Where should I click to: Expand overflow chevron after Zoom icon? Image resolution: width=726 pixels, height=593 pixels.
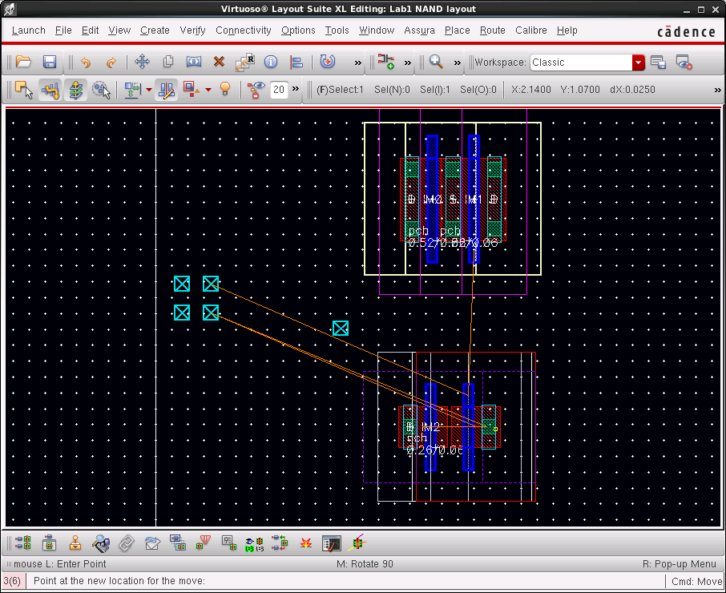(457, 63)
